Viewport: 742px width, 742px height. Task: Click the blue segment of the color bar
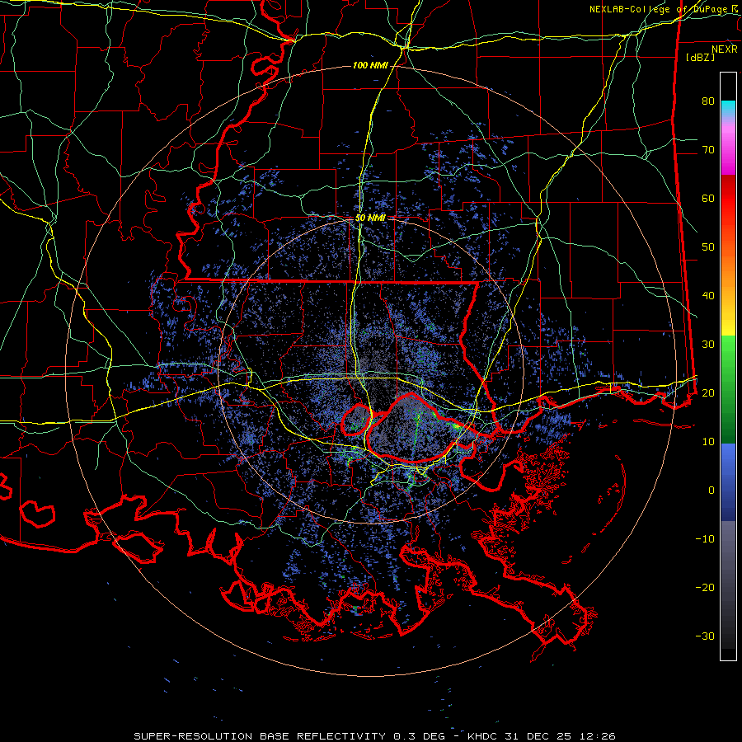pos(728,482)
